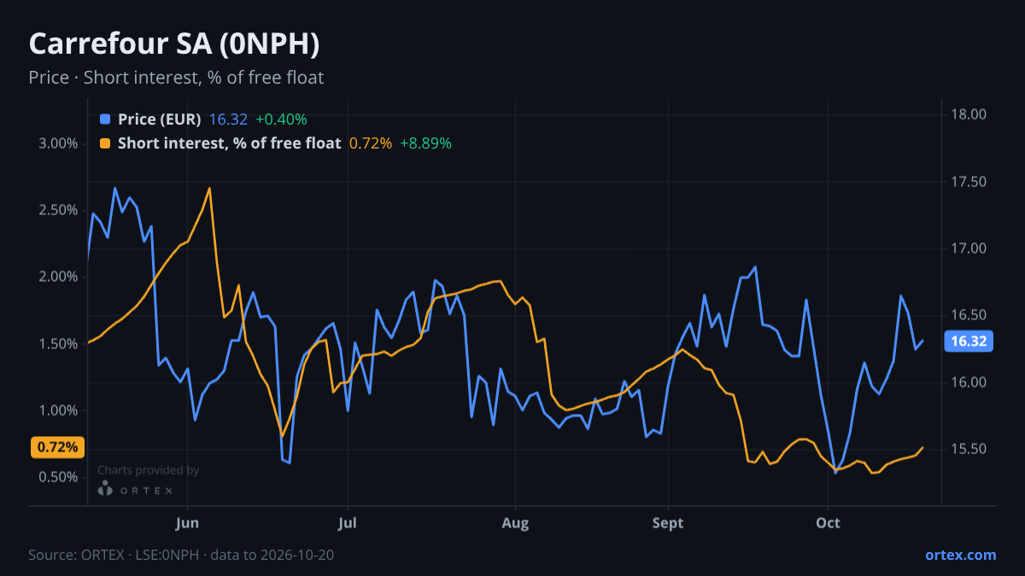This screenshot has width=1025, height=576.
Task: Click the 3.00% left axis label
Action: [x=58, y=143]
